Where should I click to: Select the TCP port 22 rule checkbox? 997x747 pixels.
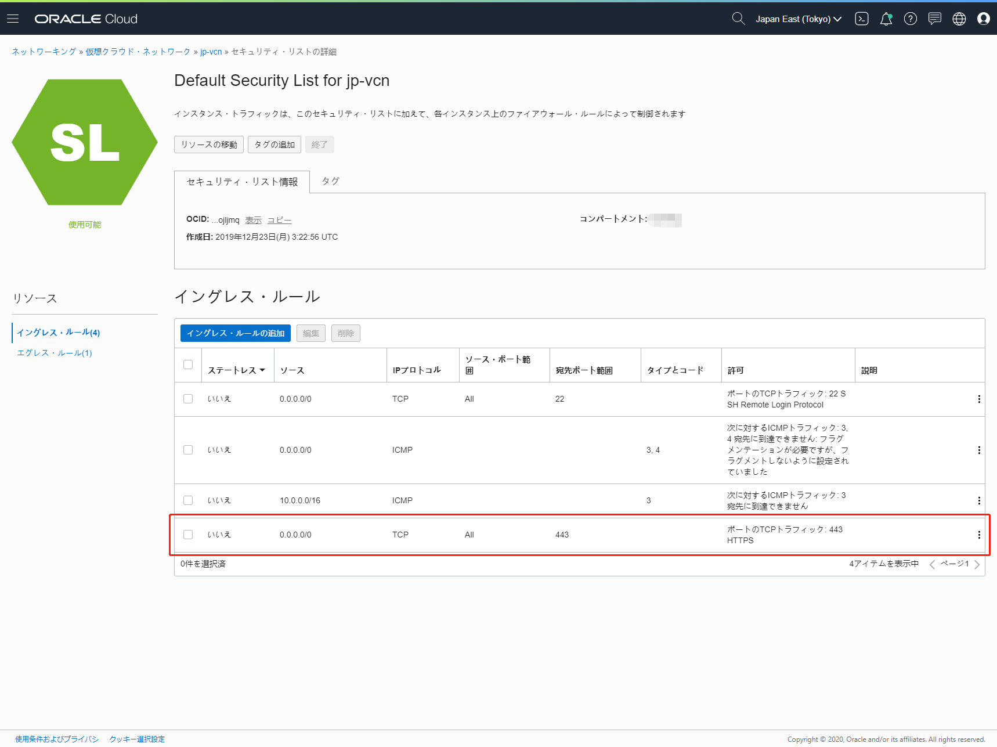click(x=188, y=399)
